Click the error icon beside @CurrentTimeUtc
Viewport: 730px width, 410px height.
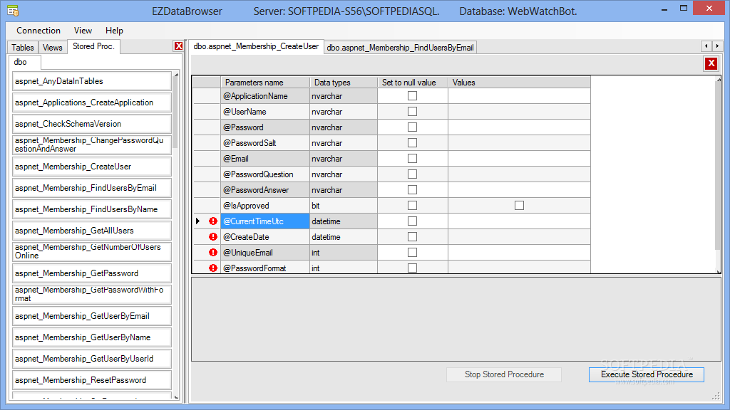213,221
